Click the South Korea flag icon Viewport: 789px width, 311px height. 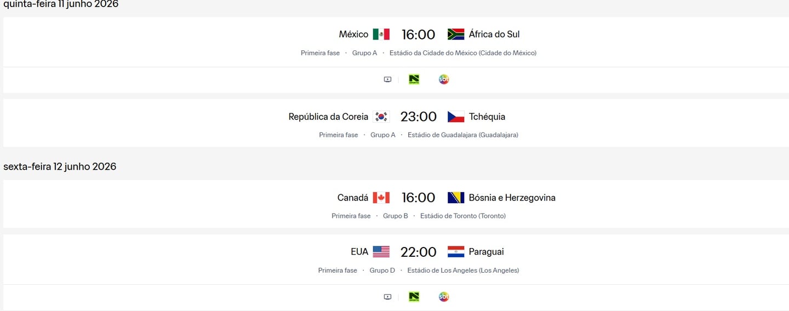(381, 117)
